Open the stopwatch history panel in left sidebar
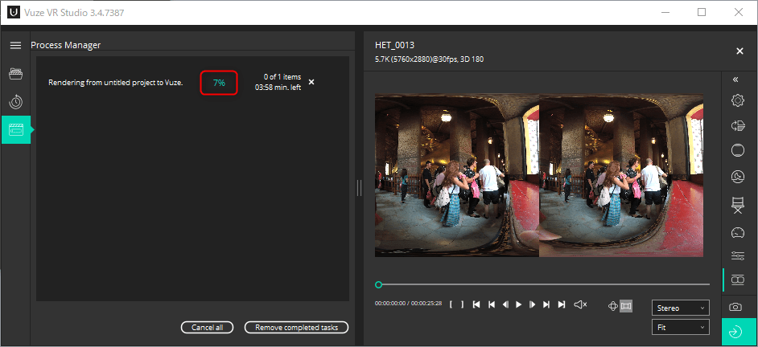Screen dimensions: 758x347 click(x=15, y=101)
